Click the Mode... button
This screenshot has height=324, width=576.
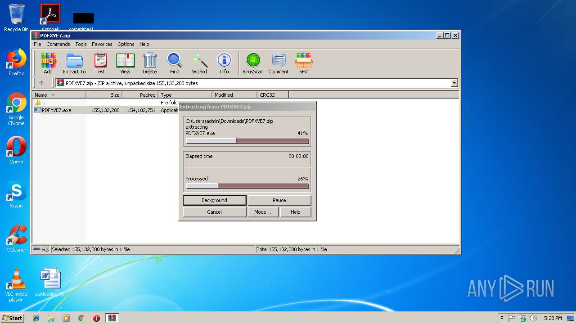pyautogui.click(x=263, y=212)
